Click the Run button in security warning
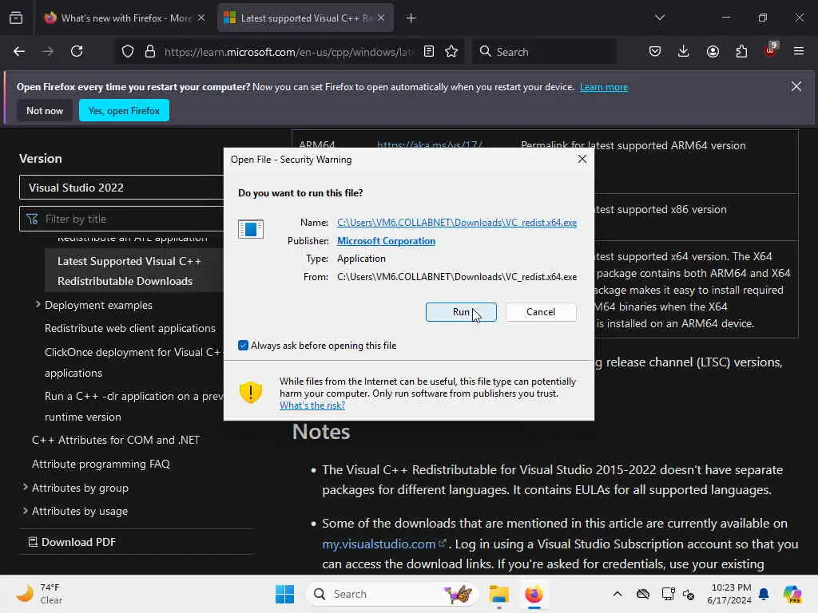 tap(461, 312)
